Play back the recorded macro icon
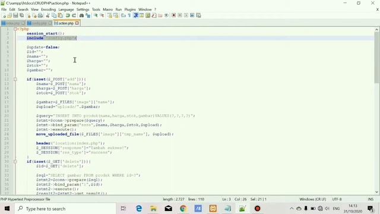Viewport: 380px width, 214px height. pos(186,15)
